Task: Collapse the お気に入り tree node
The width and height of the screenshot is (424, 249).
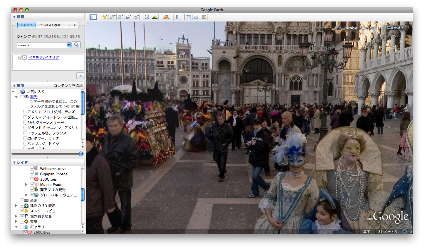Action: pyautogui.click(x=13, y=92)
